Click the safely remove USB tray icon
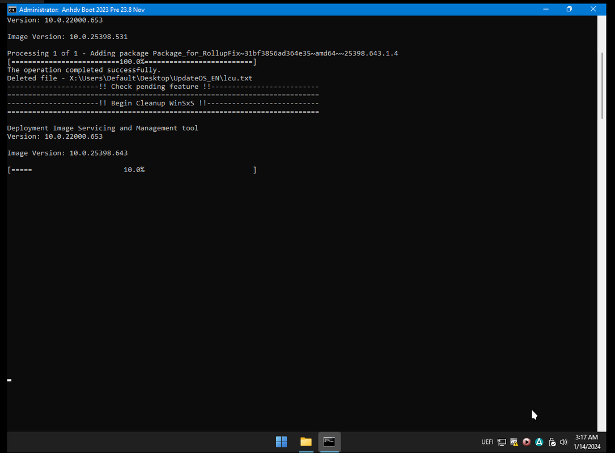 [x=552, y=442]
